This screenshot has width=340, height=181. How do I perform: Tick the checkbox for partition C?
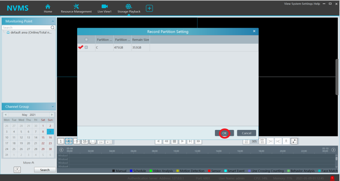click(x=86, y=47)
